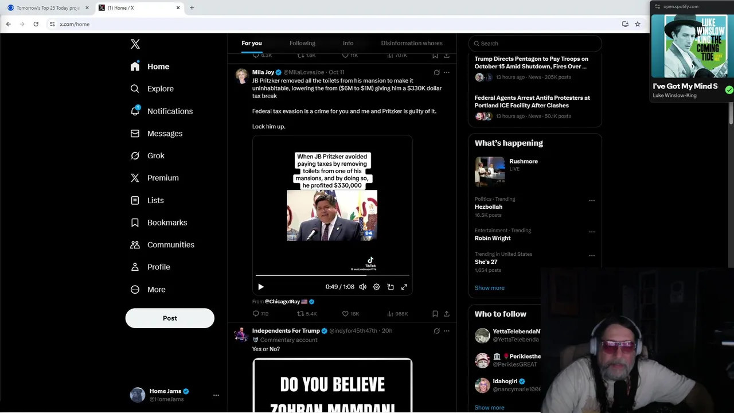This screenshot has height=413, width=734.
Task: Open She's 27 trending topic
Action: pos(486,262)
